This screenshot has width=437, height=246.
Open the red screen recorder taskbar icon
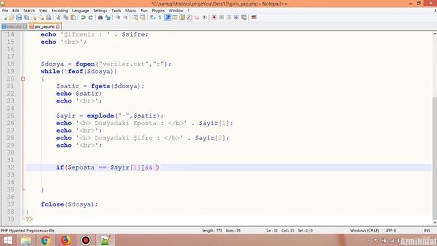click(x=85, y=240)
